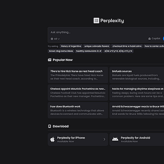This screenshot has height=164, width=164.
Task: Click the Perplexity title text
Action: (112, 20)
